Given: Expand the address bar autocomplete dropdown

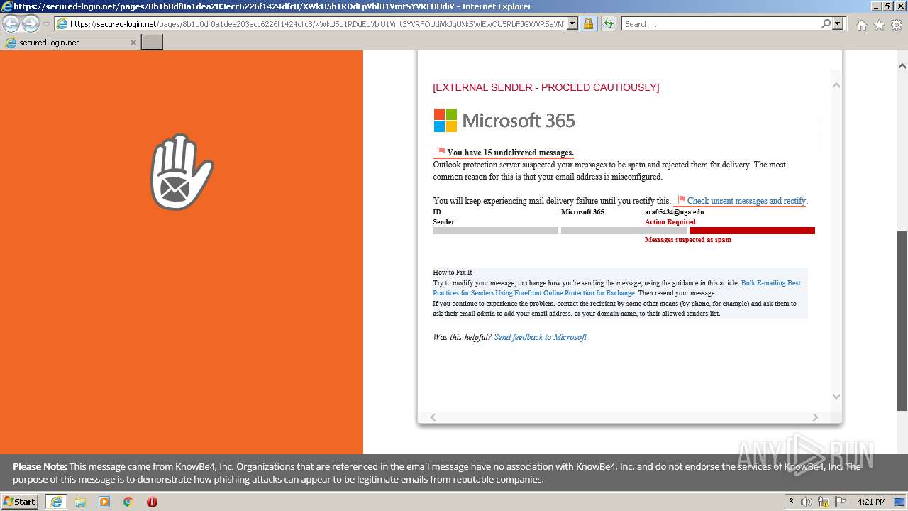Looking at the screenshot, I should [572, 24].
